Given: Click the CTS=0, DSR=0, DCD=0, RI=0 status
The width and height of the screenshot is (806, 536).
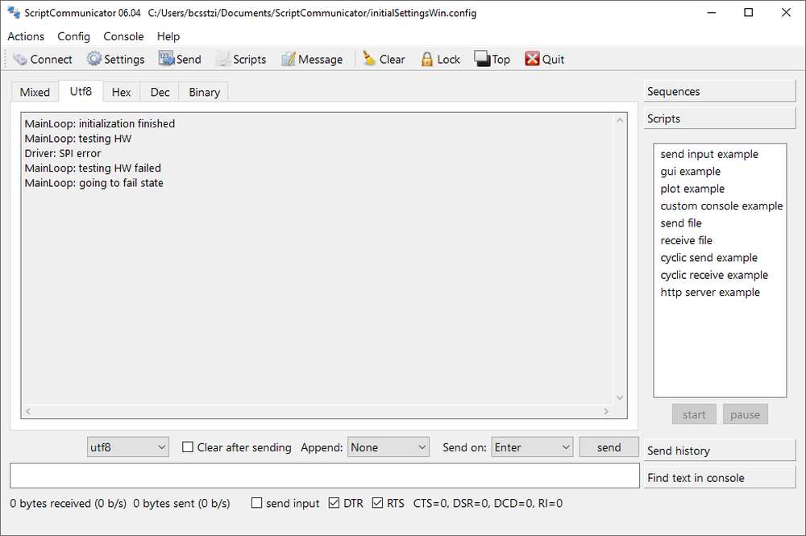Looking at the screenshot, I should (488, 503).
